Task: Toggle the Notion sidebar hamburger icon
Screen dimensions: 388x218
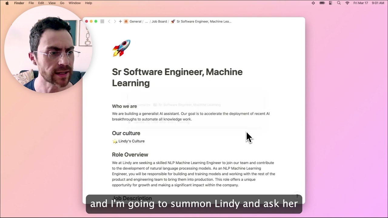Action: [x=102, y=21]
